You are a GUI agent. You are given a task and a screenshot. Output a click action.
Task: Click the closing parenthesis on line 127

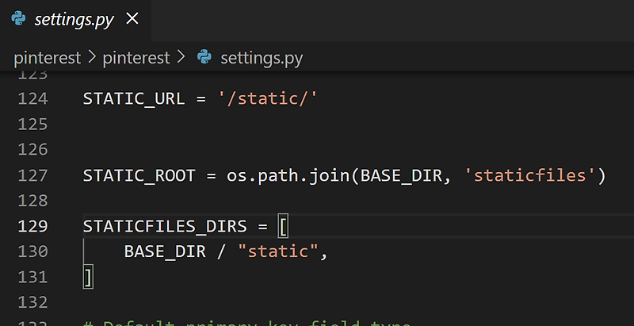tap(601, 176)
